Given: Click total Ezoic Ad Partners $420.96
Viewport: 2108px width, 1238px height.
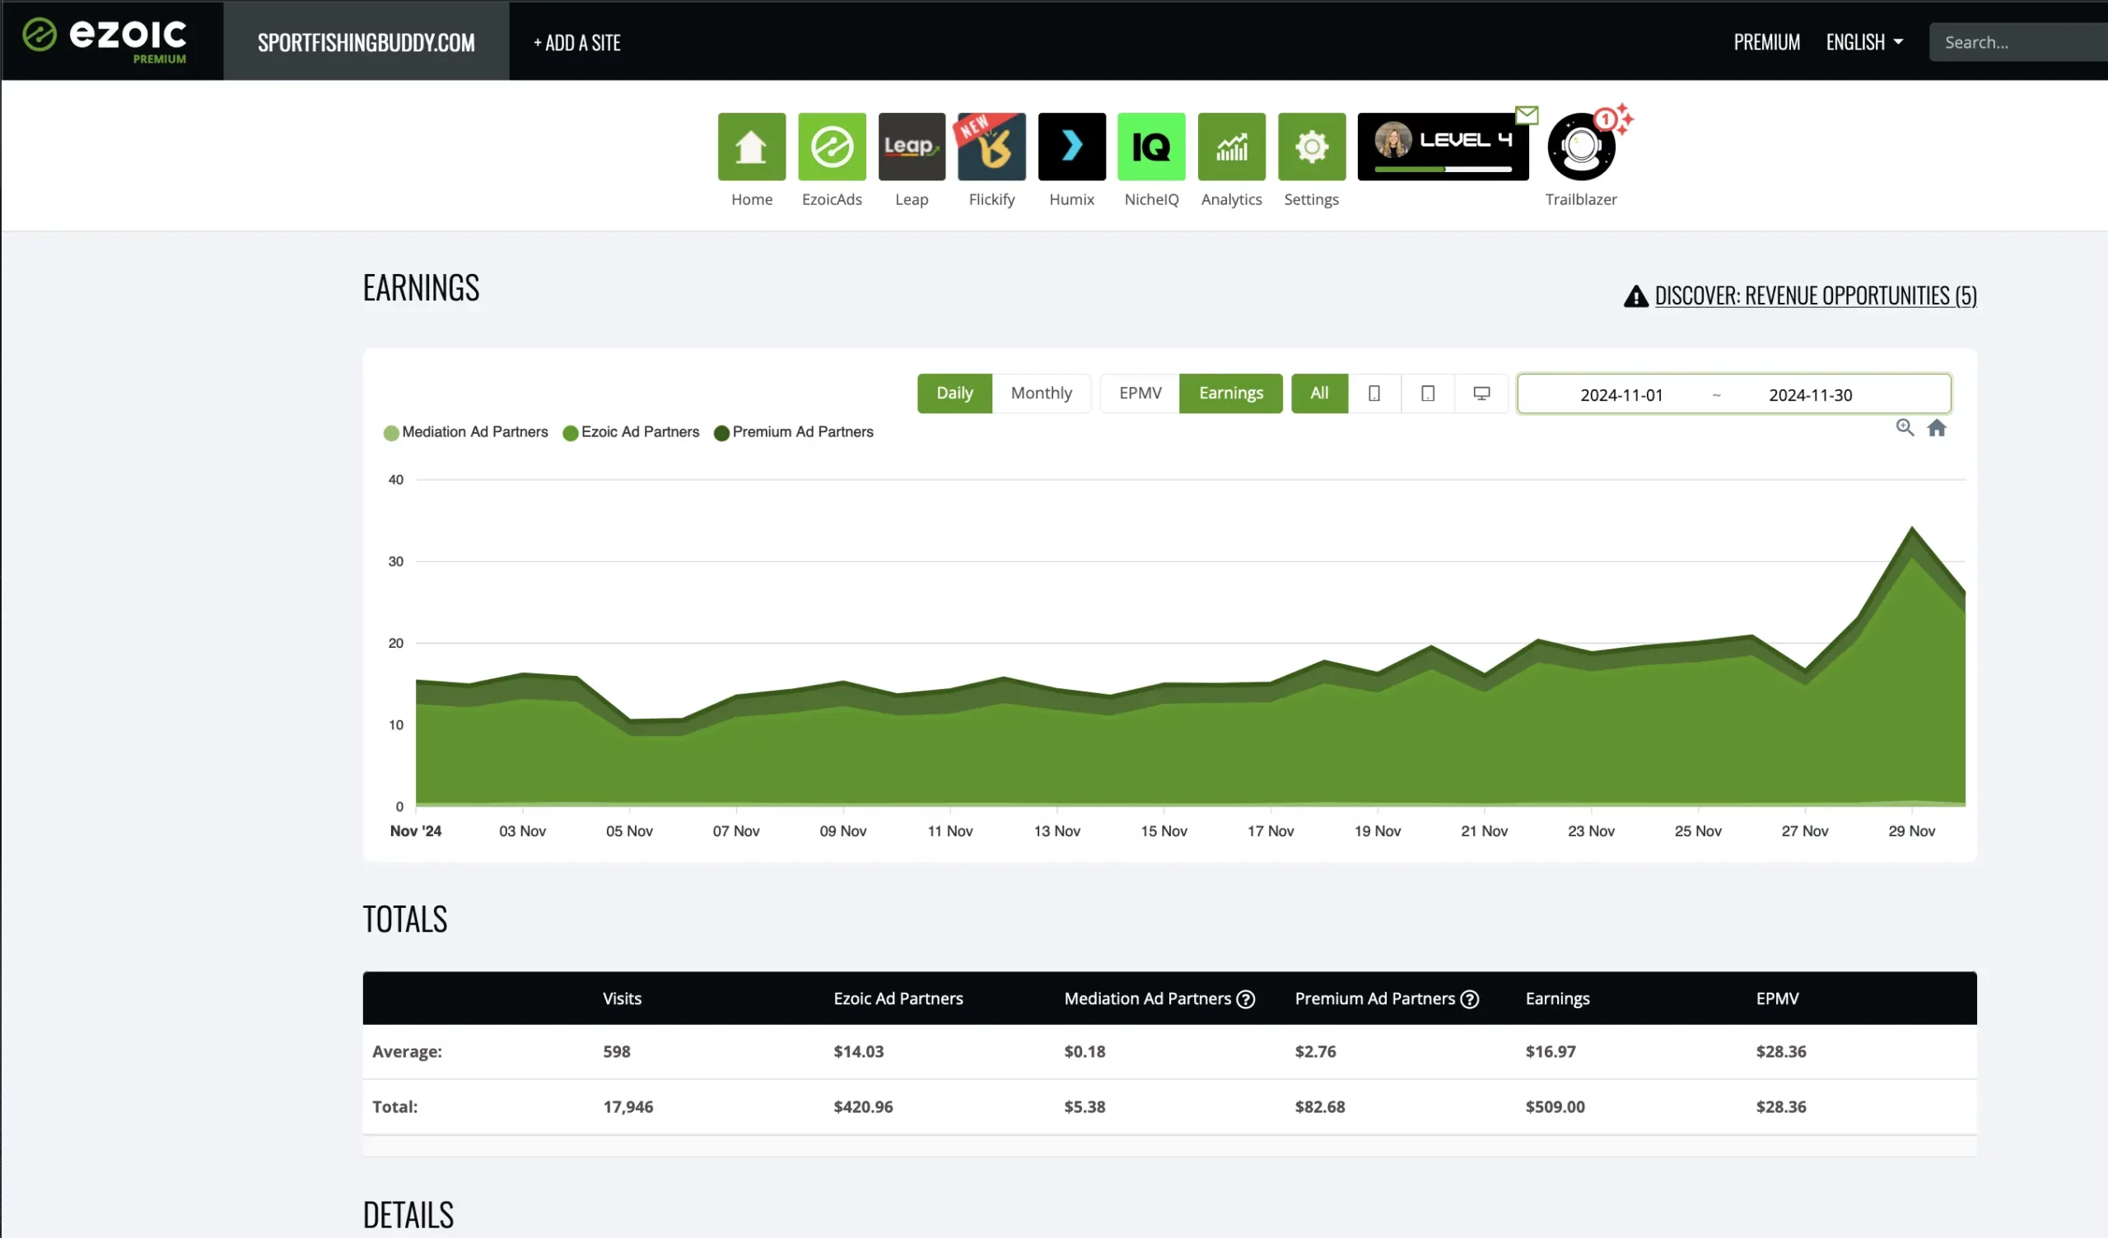Looking at the screenshot, I should 862,1106.
